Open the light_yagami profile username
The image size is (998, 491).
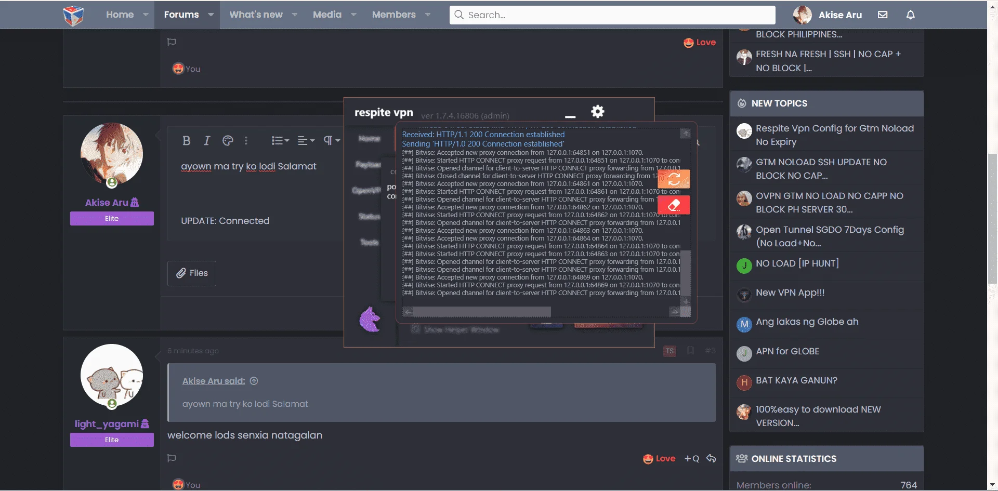point(107,424)
